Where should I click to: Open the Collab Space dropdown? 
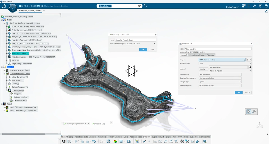pos(233,7)
